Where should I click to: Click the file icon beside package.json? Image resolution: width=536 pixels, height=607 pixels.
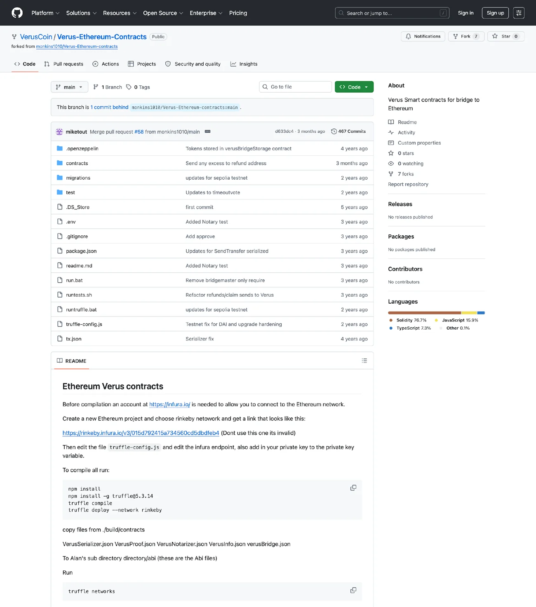60,251
